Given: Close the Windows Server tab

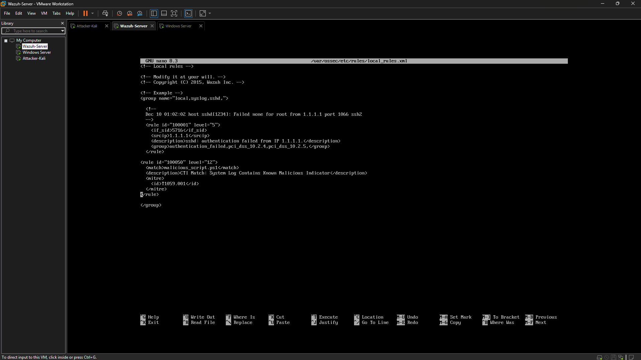Looking at the screenshot, I should coord(201,26).
